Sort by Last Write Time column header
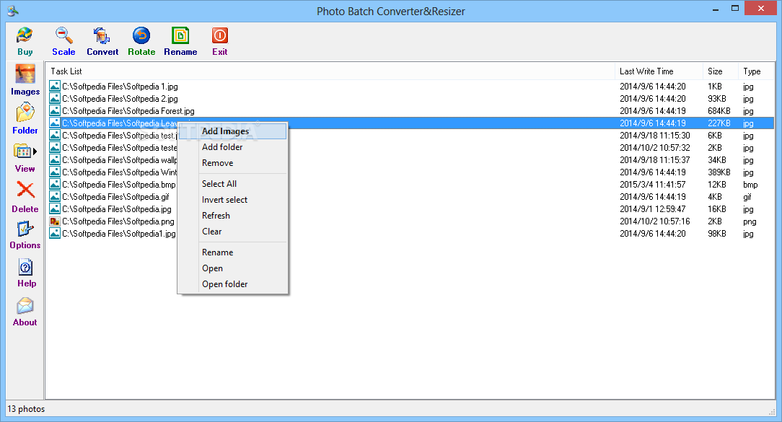The height and width of the screenshot is (422, 782). pos(659,71)
